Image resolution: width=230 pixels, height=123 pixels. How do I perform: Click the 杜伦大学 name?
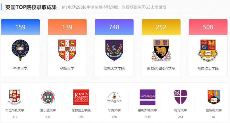(x=181, y=110)
